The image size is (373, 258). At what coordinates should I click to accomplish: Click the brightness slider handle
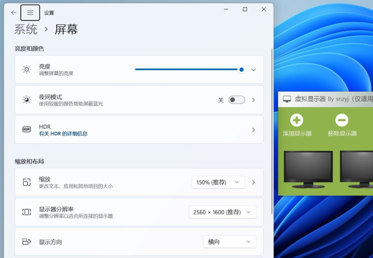[x=241, y=69]
